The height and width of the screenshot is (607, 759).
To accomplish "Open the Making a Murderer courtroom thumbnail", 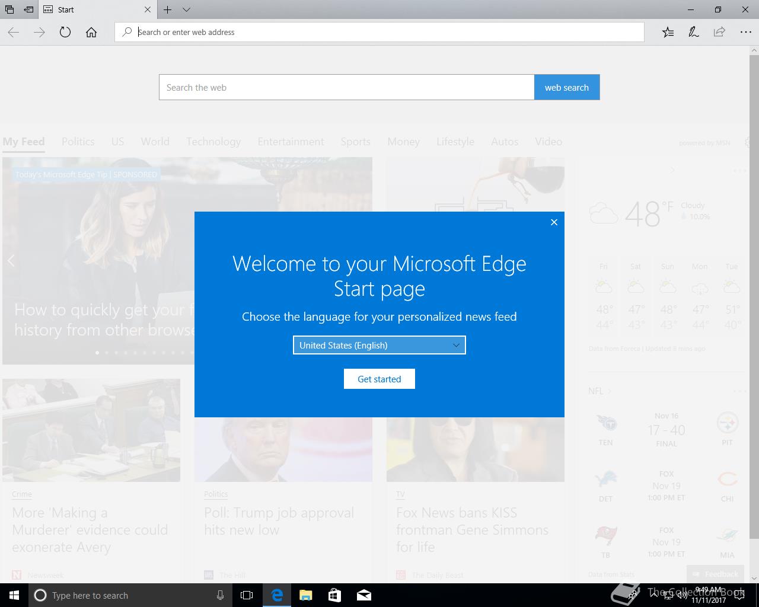I will pos(91,430).
